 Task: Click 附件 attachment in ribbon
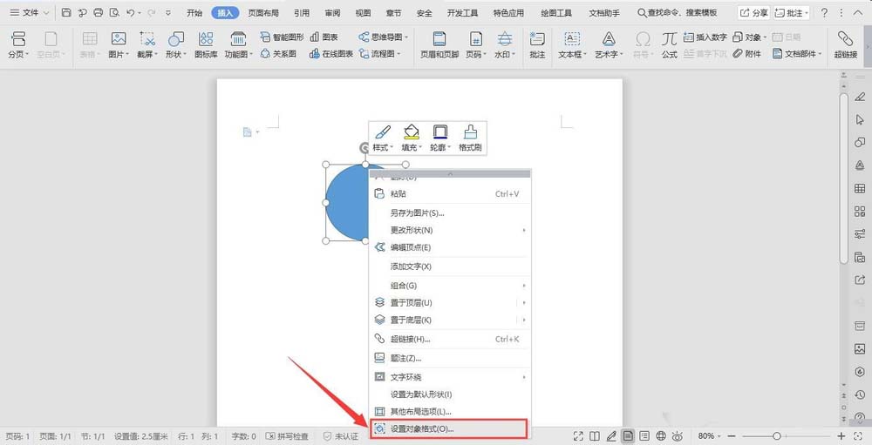(x=747, y=53)
